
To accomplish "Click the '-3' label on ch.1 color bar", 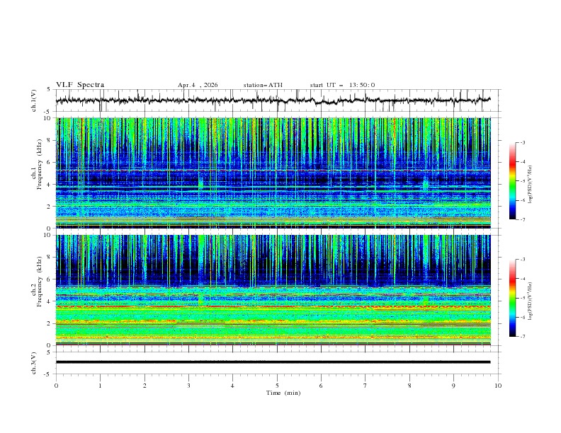I will point(522,142).
